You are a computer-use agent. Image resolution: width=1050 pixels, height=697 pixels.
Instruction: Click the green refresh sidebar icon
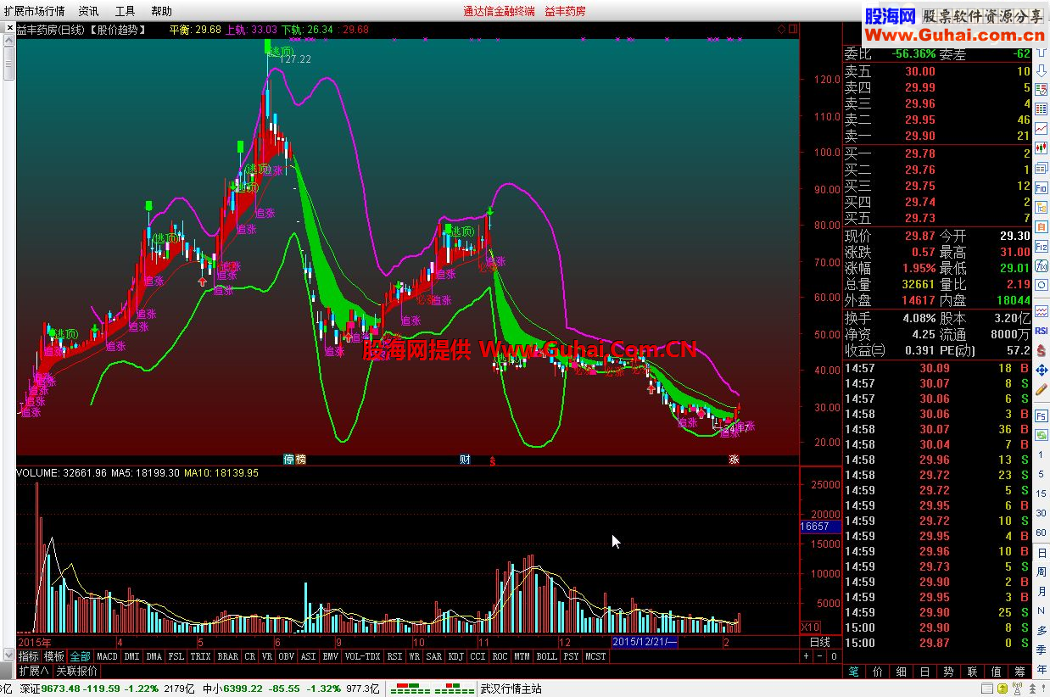point(1041,435)
